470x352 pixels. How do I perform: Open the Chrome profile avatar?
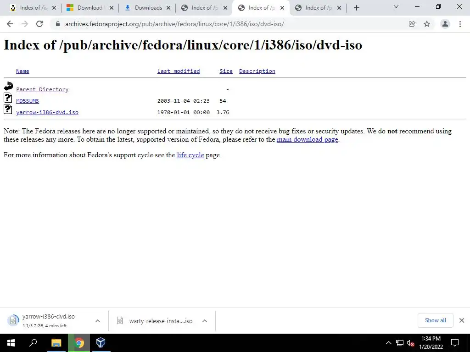[445, 24]
